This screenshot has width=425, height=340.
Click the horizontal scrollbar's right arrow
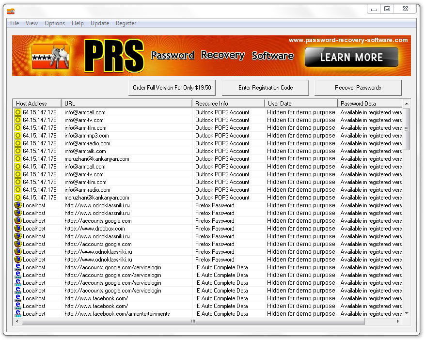[399, 321]
